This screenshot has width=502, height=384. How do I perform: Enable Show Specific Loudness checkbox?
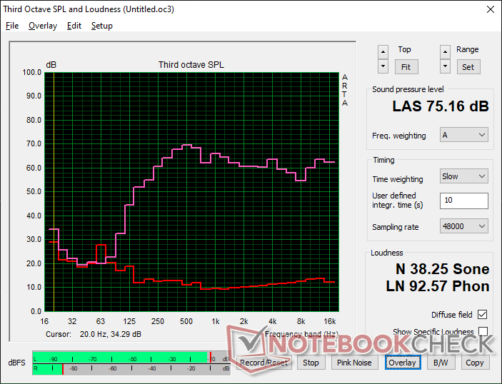click(483, 331)
